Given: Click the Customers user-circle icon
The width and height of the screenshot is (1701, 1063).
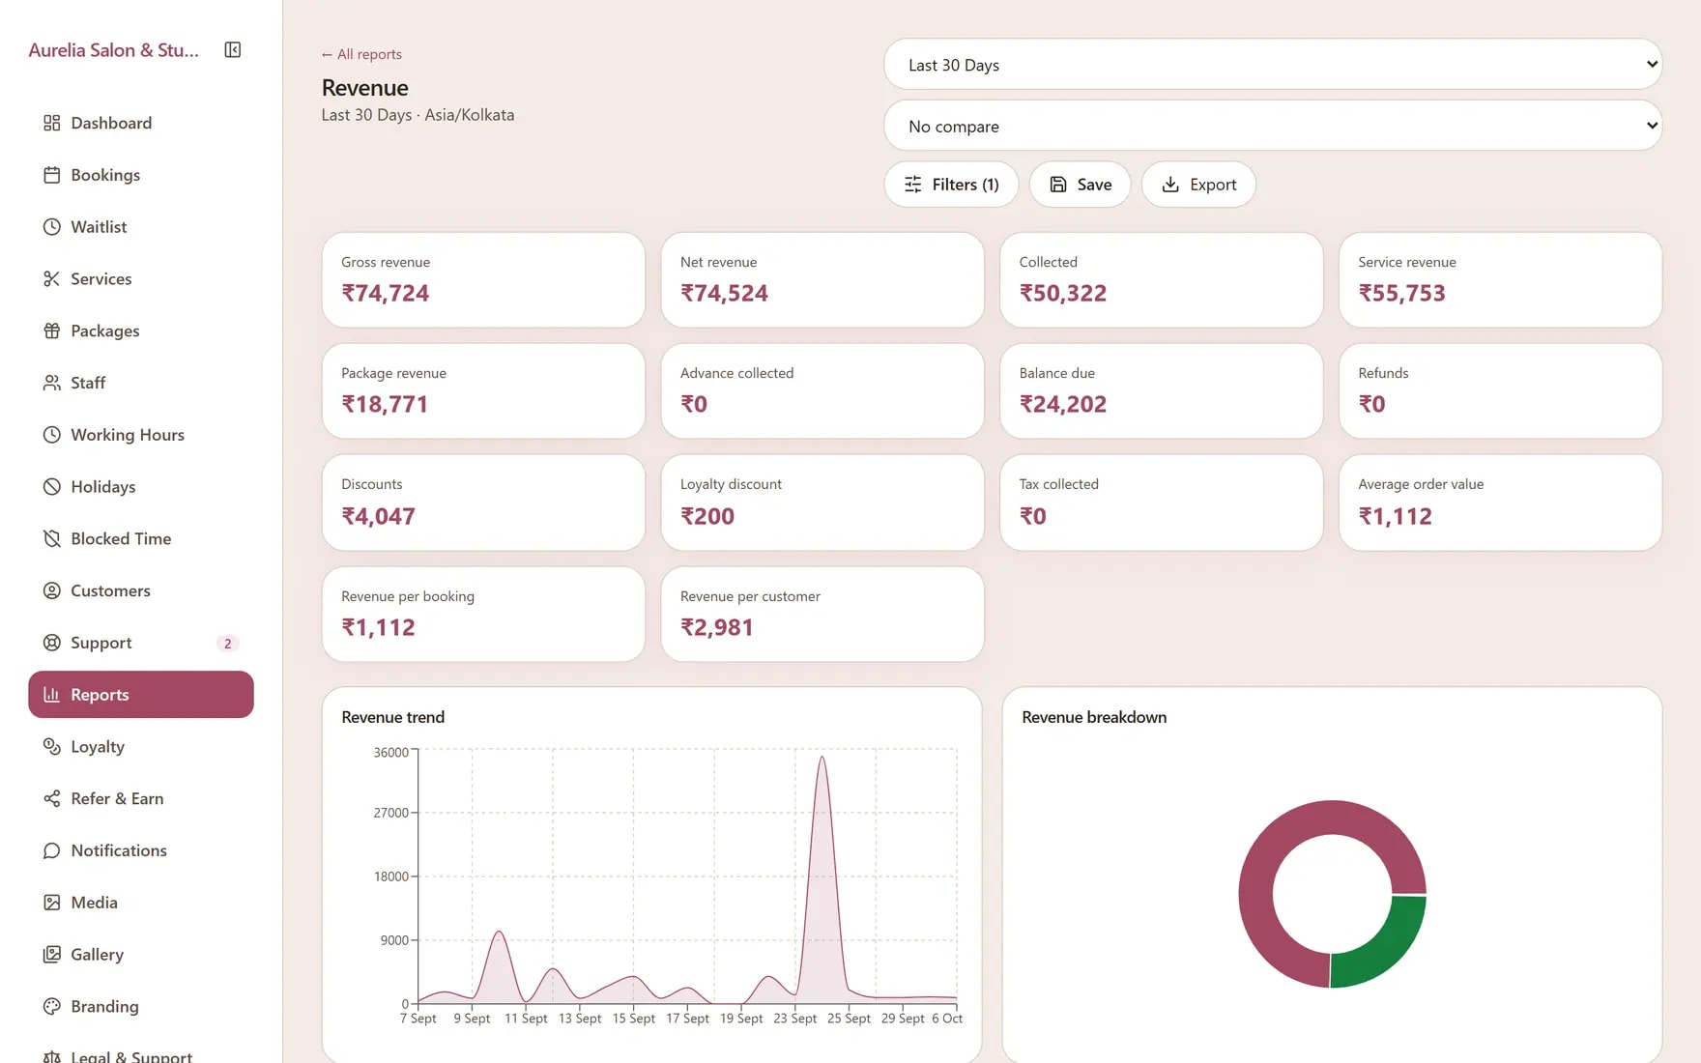Looking at the screenshot, I should [51, 590].
